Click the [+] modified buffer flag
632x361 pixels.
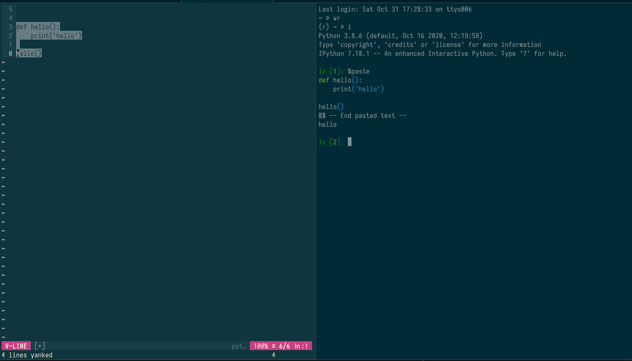pyautogui.click(x=40, y=346)
